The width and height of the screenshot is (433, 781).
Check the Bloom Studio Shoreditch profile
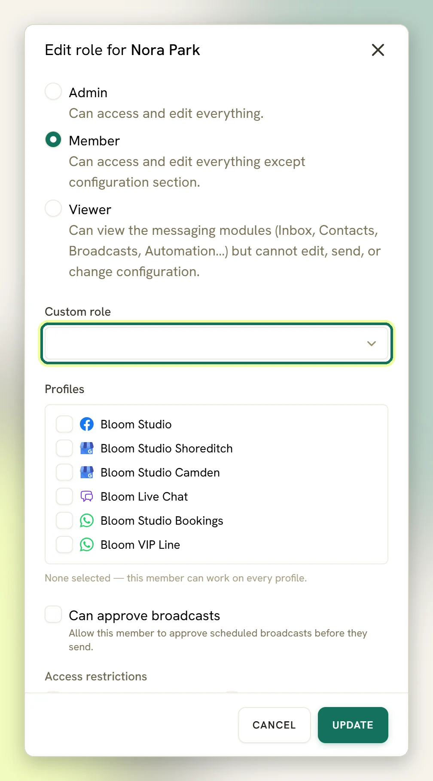[64, 448]
